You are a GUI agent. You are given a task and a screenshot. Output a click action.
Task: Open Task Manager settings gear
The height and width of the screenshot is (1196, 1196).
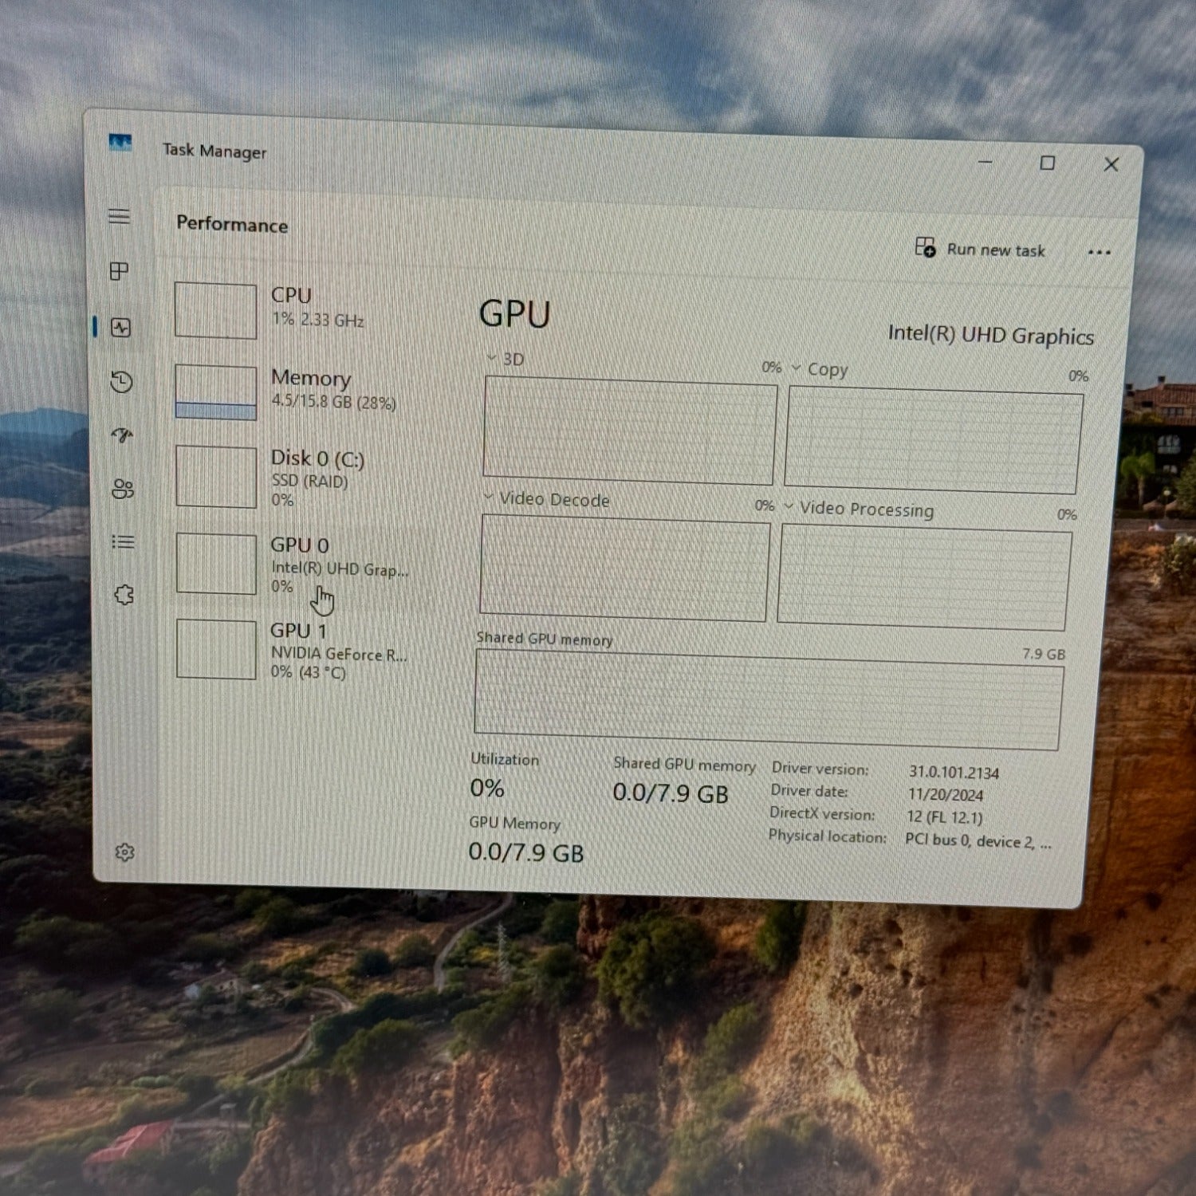(124, 852)
